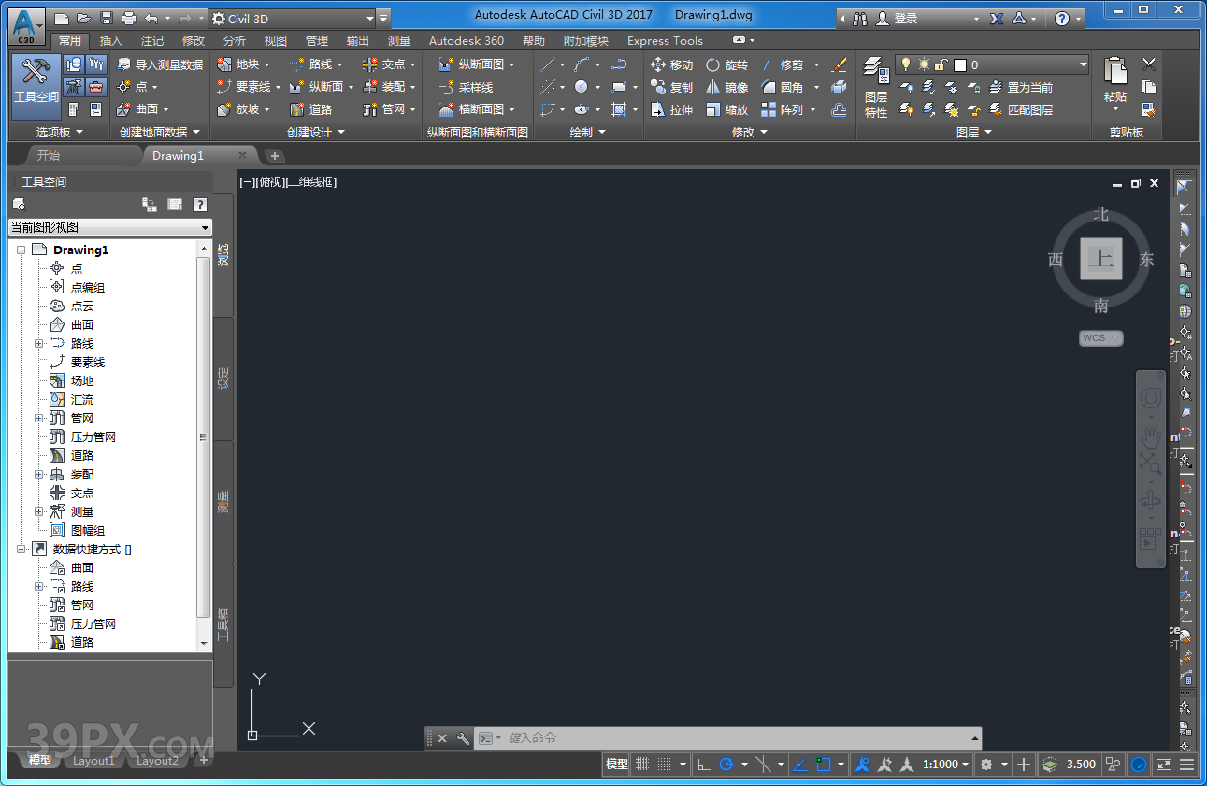The width and height of the screenshot is (1207, 786).
Task: Switch to the 开始 start tab
Action: (48, 155)
